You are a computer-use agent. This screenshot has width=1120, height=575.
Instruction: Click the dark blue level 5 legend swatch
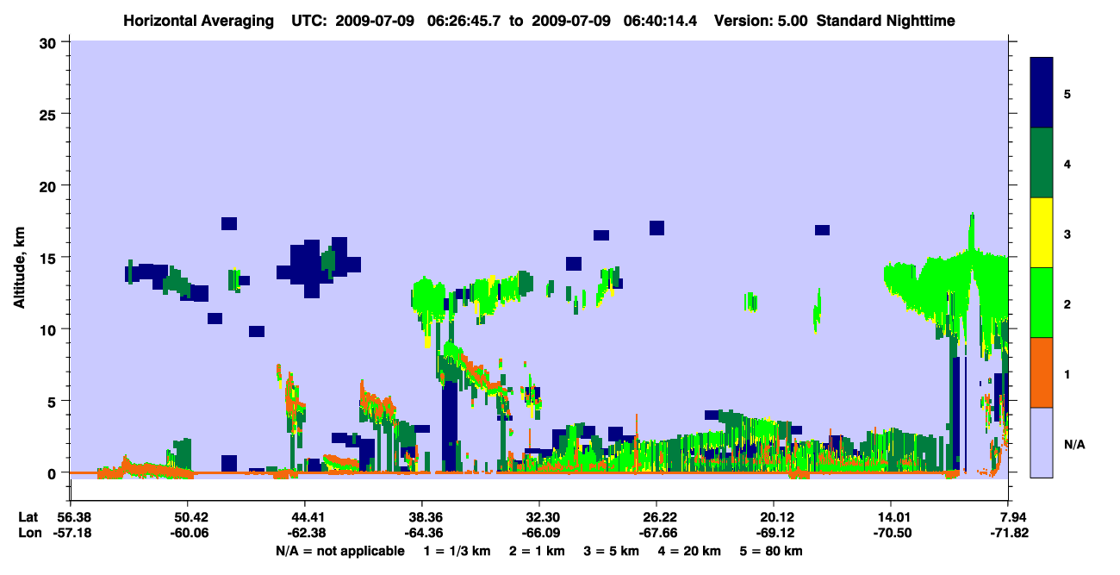tap(1042, 93)
